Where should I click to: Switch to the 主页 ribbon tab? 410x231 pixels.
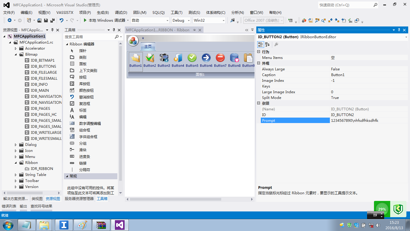point(148,47)
